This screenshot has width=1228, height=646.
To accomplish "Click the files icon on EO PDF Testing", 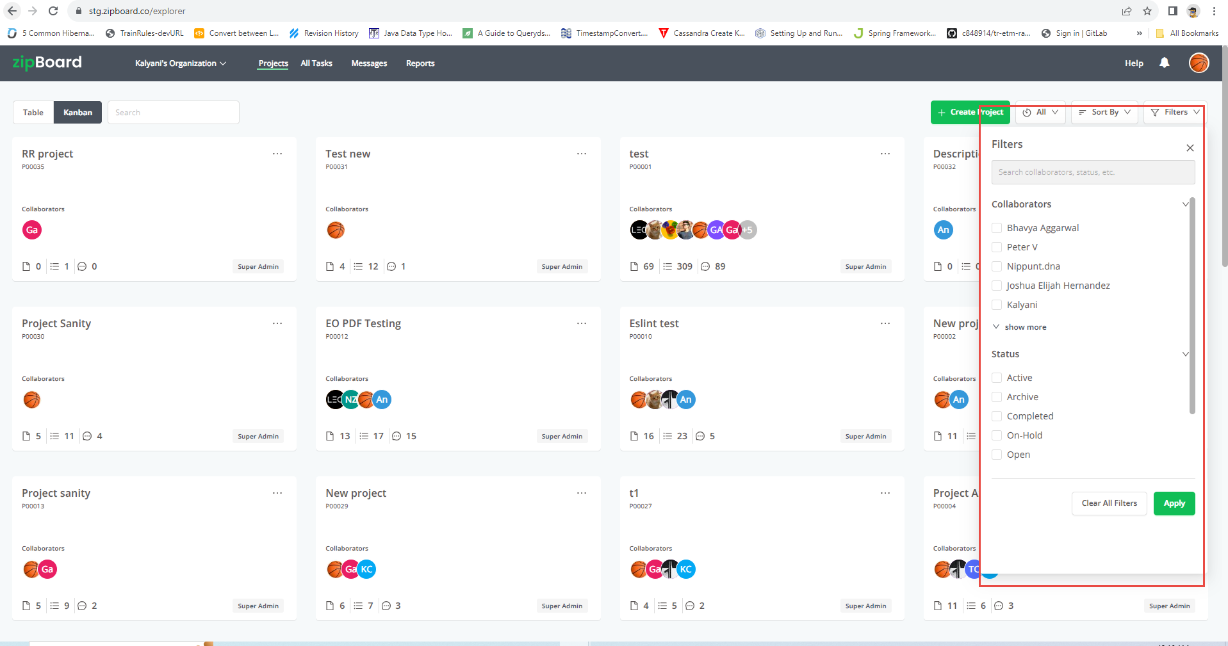I will coord(331,436).
